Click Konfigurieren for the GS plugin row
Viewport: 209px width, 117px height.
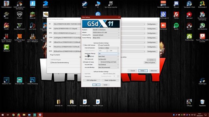pos(152,24)
